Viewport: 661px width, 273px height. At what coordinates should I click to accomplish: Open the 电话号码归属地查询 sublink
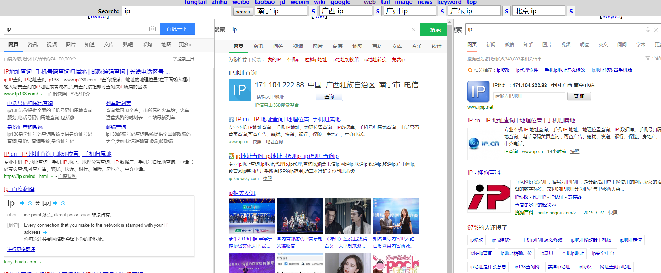(30, 103)
